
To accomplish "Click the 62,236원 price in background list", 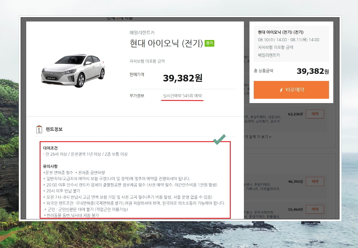I will pyautogui.click(x=295, y=114).
